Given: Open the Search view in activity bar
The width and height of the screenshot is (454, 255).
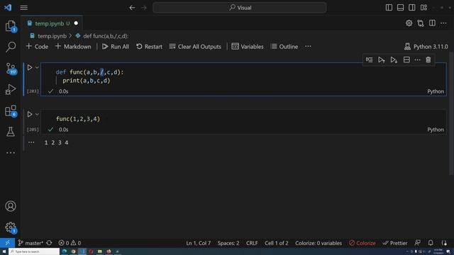Looking at the screenshot, I should click(x=11, y=47).
